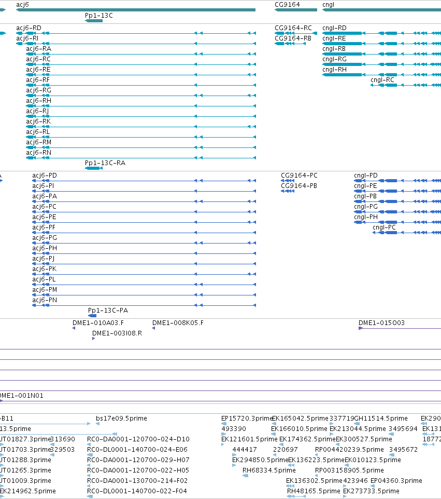Select protein acj6-PA
Viewport: 441px width, 499px height.
(45, 196)
